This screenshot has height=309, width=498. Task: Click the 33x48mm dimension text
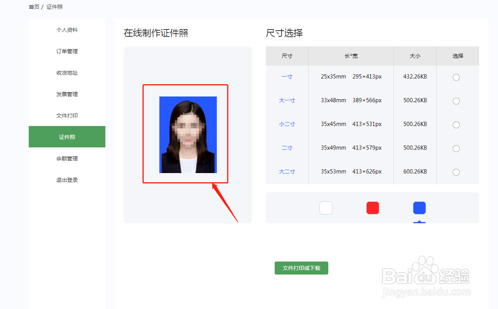pos(333,100)
